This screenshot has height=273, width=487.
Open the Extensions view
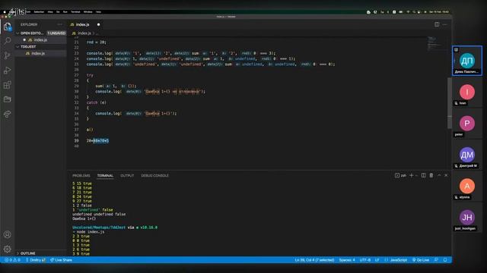click(x=8, y=85)
